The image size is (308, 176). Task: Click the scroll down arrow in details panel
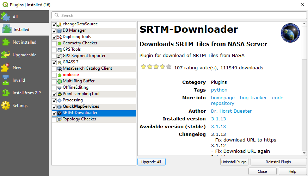click(304, 153)
